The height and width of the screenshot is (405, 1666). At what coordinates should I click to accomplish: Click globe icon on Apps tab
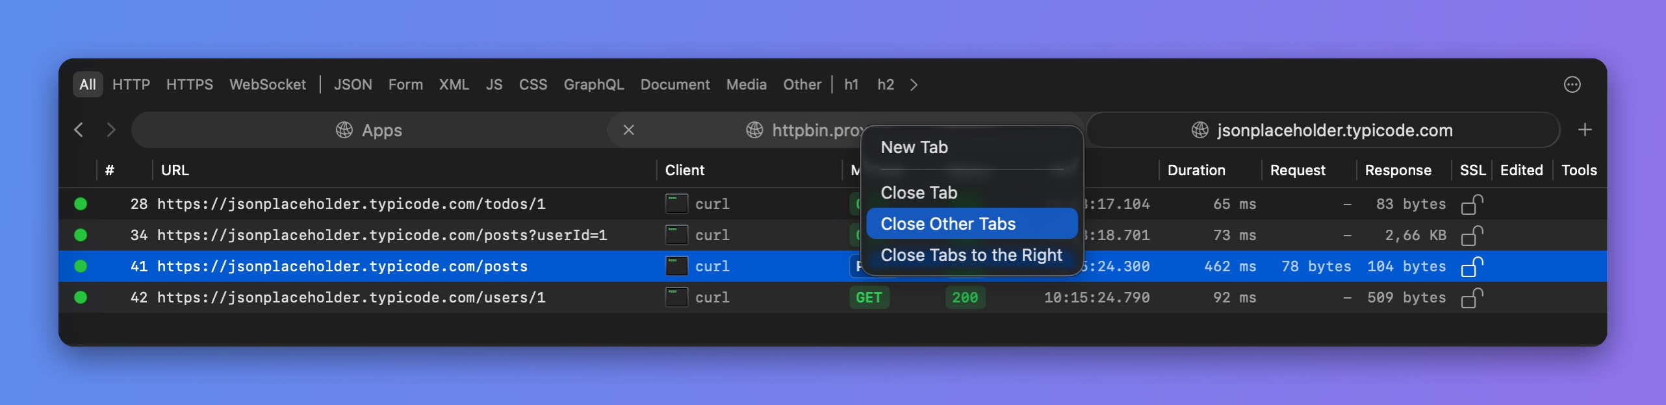(x=344, y=130)
